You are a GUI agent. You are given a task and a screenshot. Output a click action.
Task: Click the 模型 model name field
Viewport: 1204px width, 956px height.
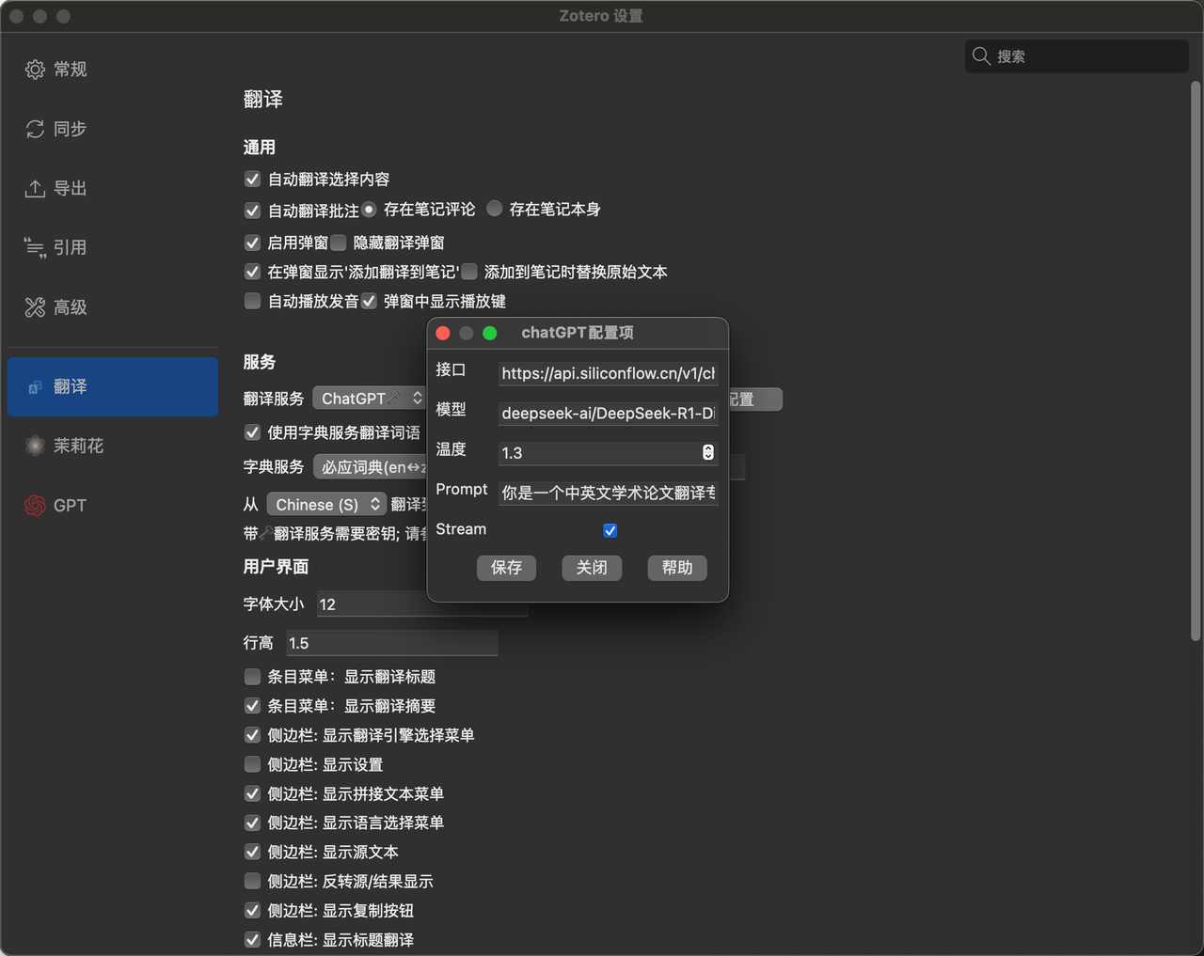click(x=608, y=413)
